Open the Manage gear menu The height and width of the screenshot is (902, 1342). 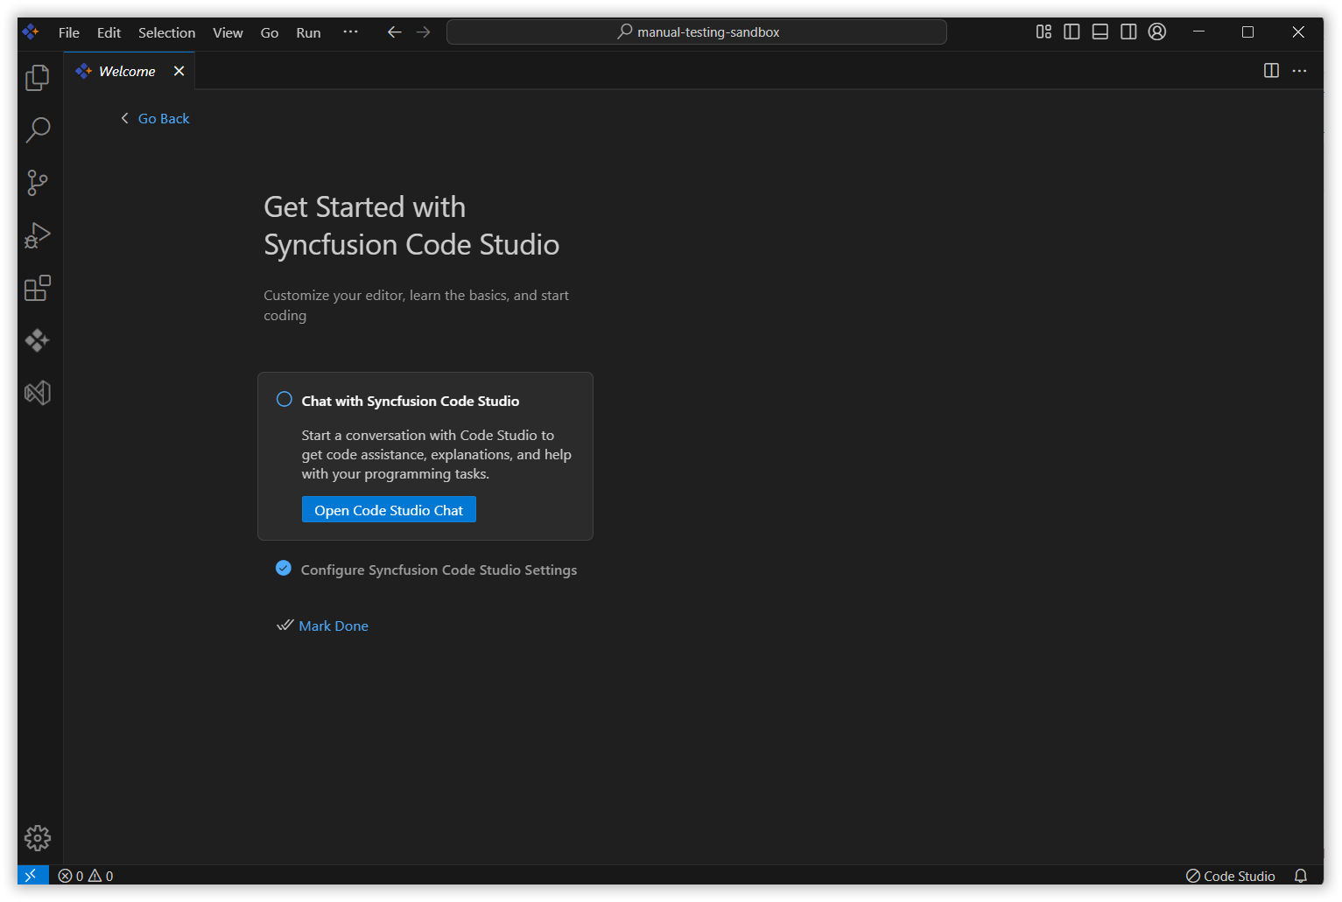pos(38,838)
